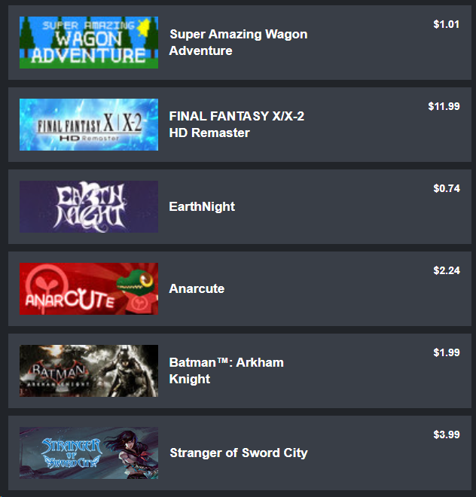The width and height of the screenshot is (476, 497).
Task: Open Stranger of Sword City artwork
Action: click(x=89, y=453)
